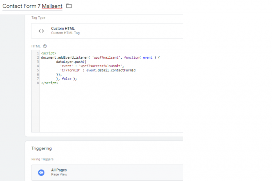This screenshot has width=272, height=181.
Task: Click line number 8 in the code gutter
Action: (x=37, y=83)
